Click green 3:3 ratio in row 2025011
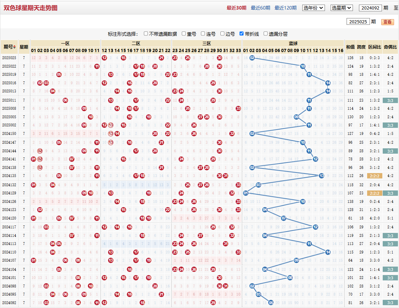The image size is (399, 308). [x=390, y=101]
